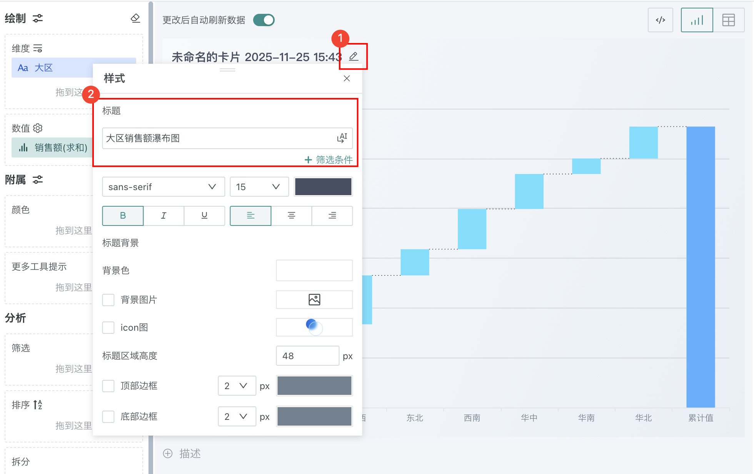Viewport: 754px width, 474px height.
Task: Toggle bold formatting for title
Action: coord(123,215)
